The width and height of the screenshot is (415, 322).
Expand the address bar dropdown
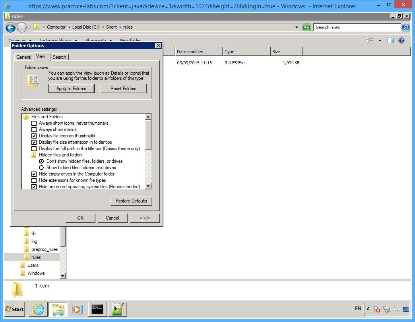coord(297,27)
